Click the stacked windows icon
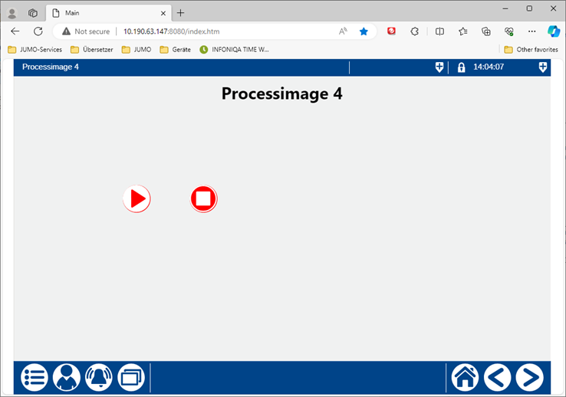The image size is (566, 397). 131,377
